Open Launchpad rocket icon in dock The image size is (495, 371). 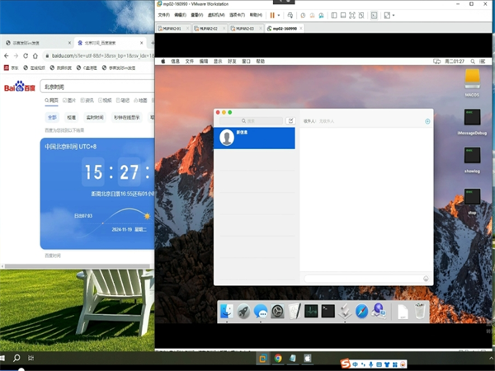243,312
